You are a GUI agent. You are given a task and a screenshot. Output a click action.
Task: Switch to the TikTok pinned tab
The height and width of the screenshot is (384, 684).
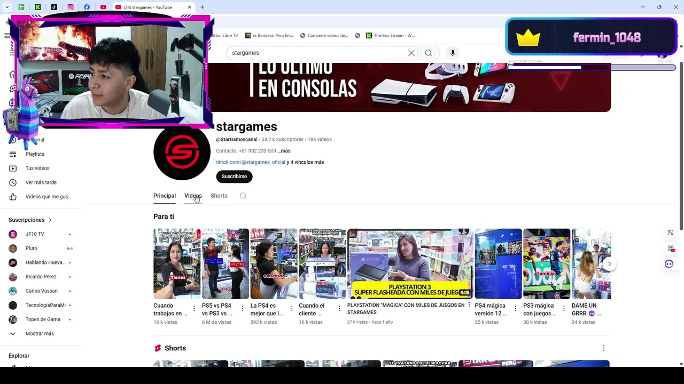coord(54,7)
